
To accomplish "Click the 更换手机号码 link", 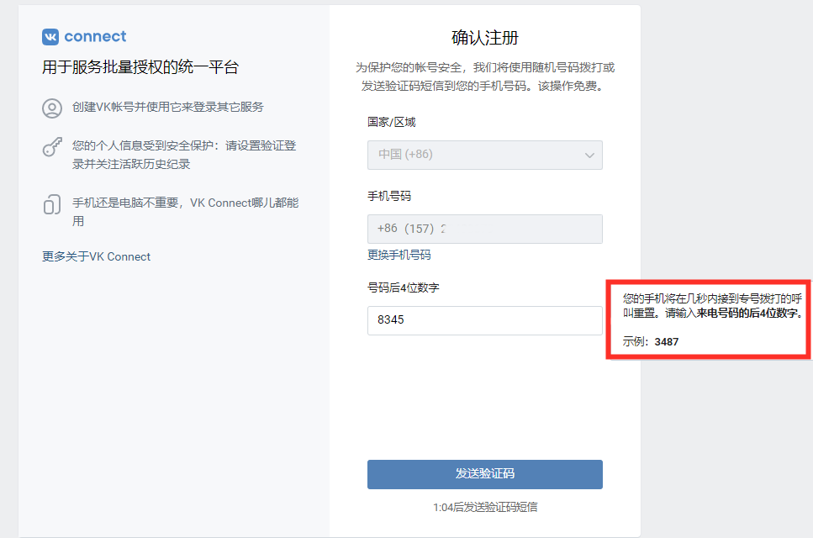I will point(399,255).
